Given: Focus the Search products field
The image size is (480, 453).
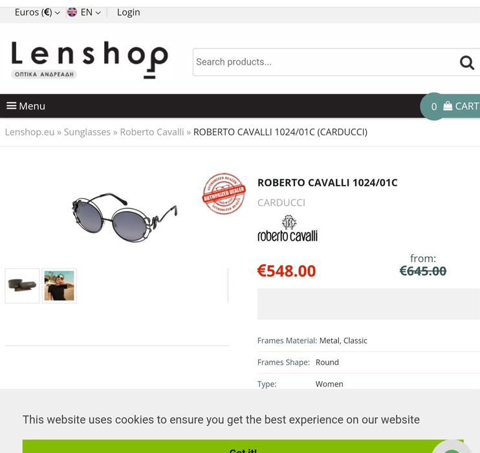Looking at the screenshot, I should coord(326,62).
